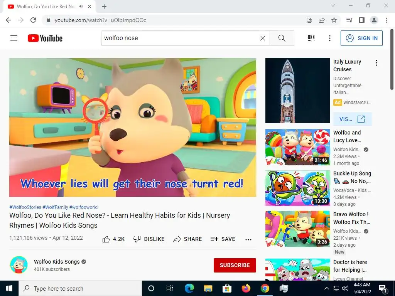Open a new browser tab
Screen dimensions: 395x296
pos(104,7)
